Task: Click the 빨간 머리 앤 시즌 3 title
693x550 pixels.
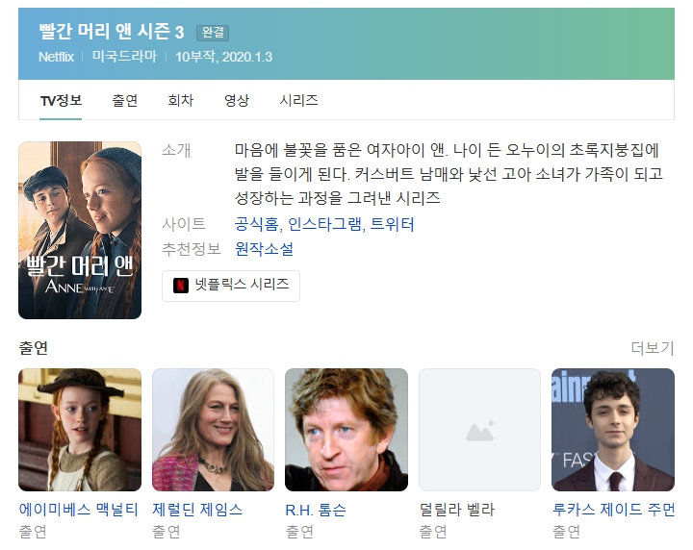Action: point(112,32)
